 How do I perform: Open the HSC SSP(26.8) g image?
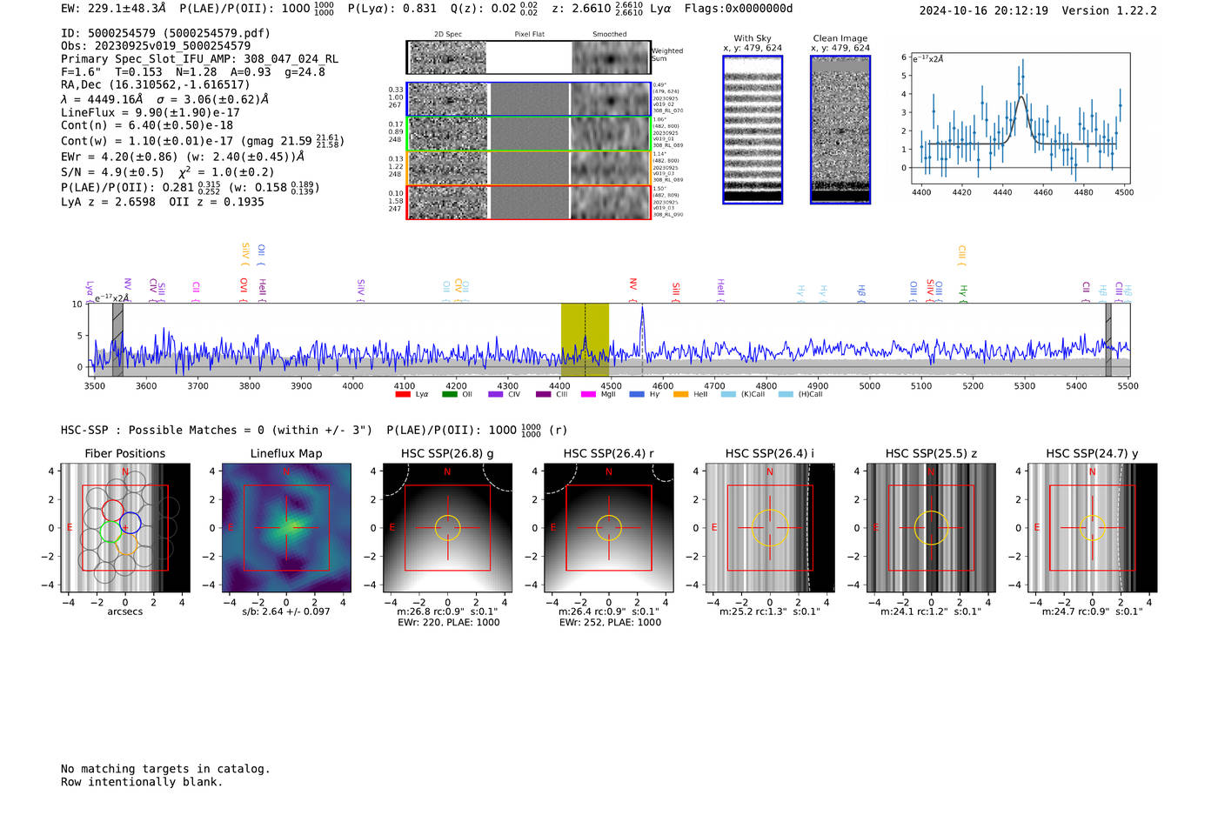tap(447, 528)
